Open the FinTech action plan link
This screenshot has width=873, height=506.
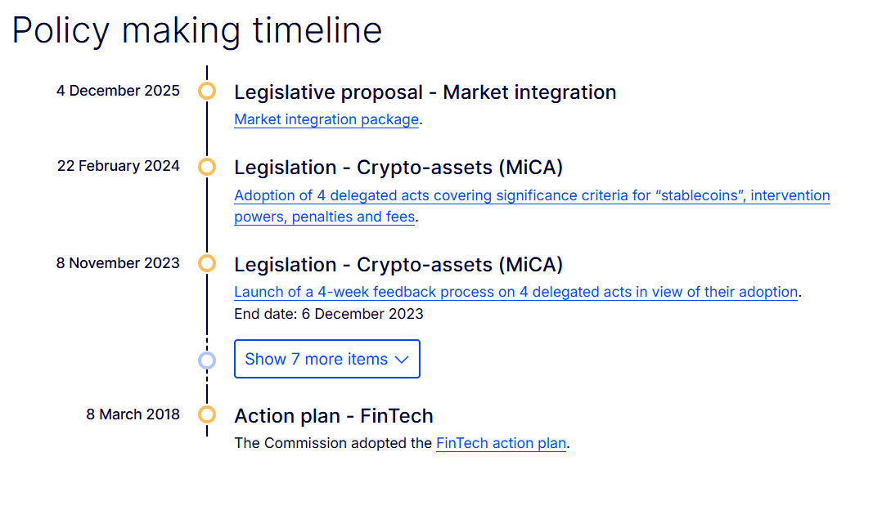(x=501, y=443)
